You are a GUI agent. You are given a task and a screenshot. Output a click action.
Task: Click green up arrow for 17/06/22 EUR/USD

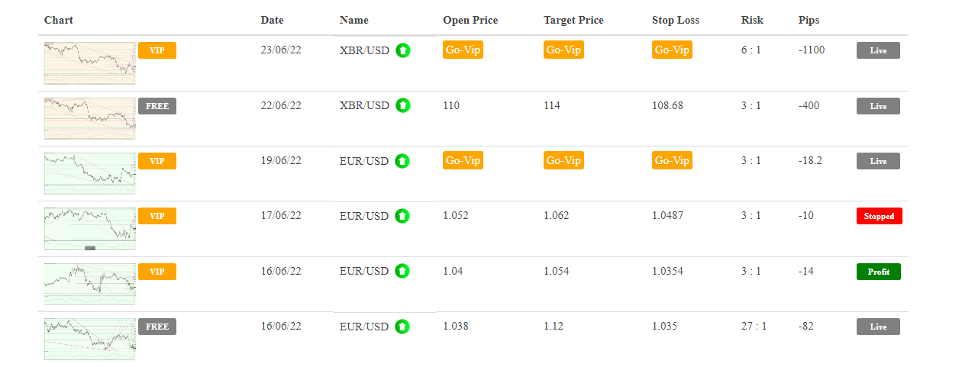tap(402, 216)
